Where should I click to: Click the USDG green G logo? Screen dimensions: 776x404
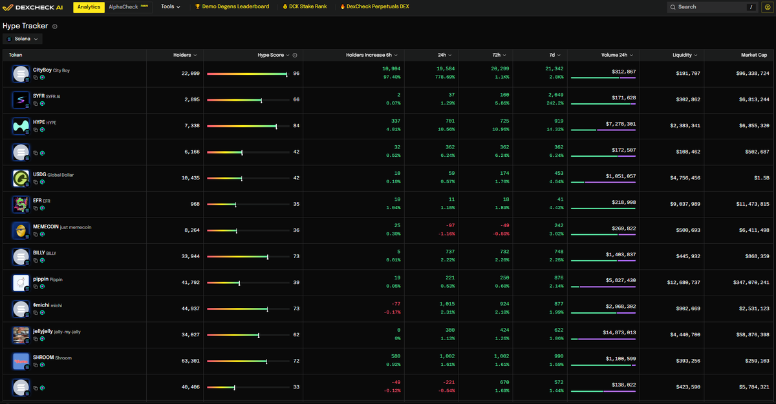[21, 178]
